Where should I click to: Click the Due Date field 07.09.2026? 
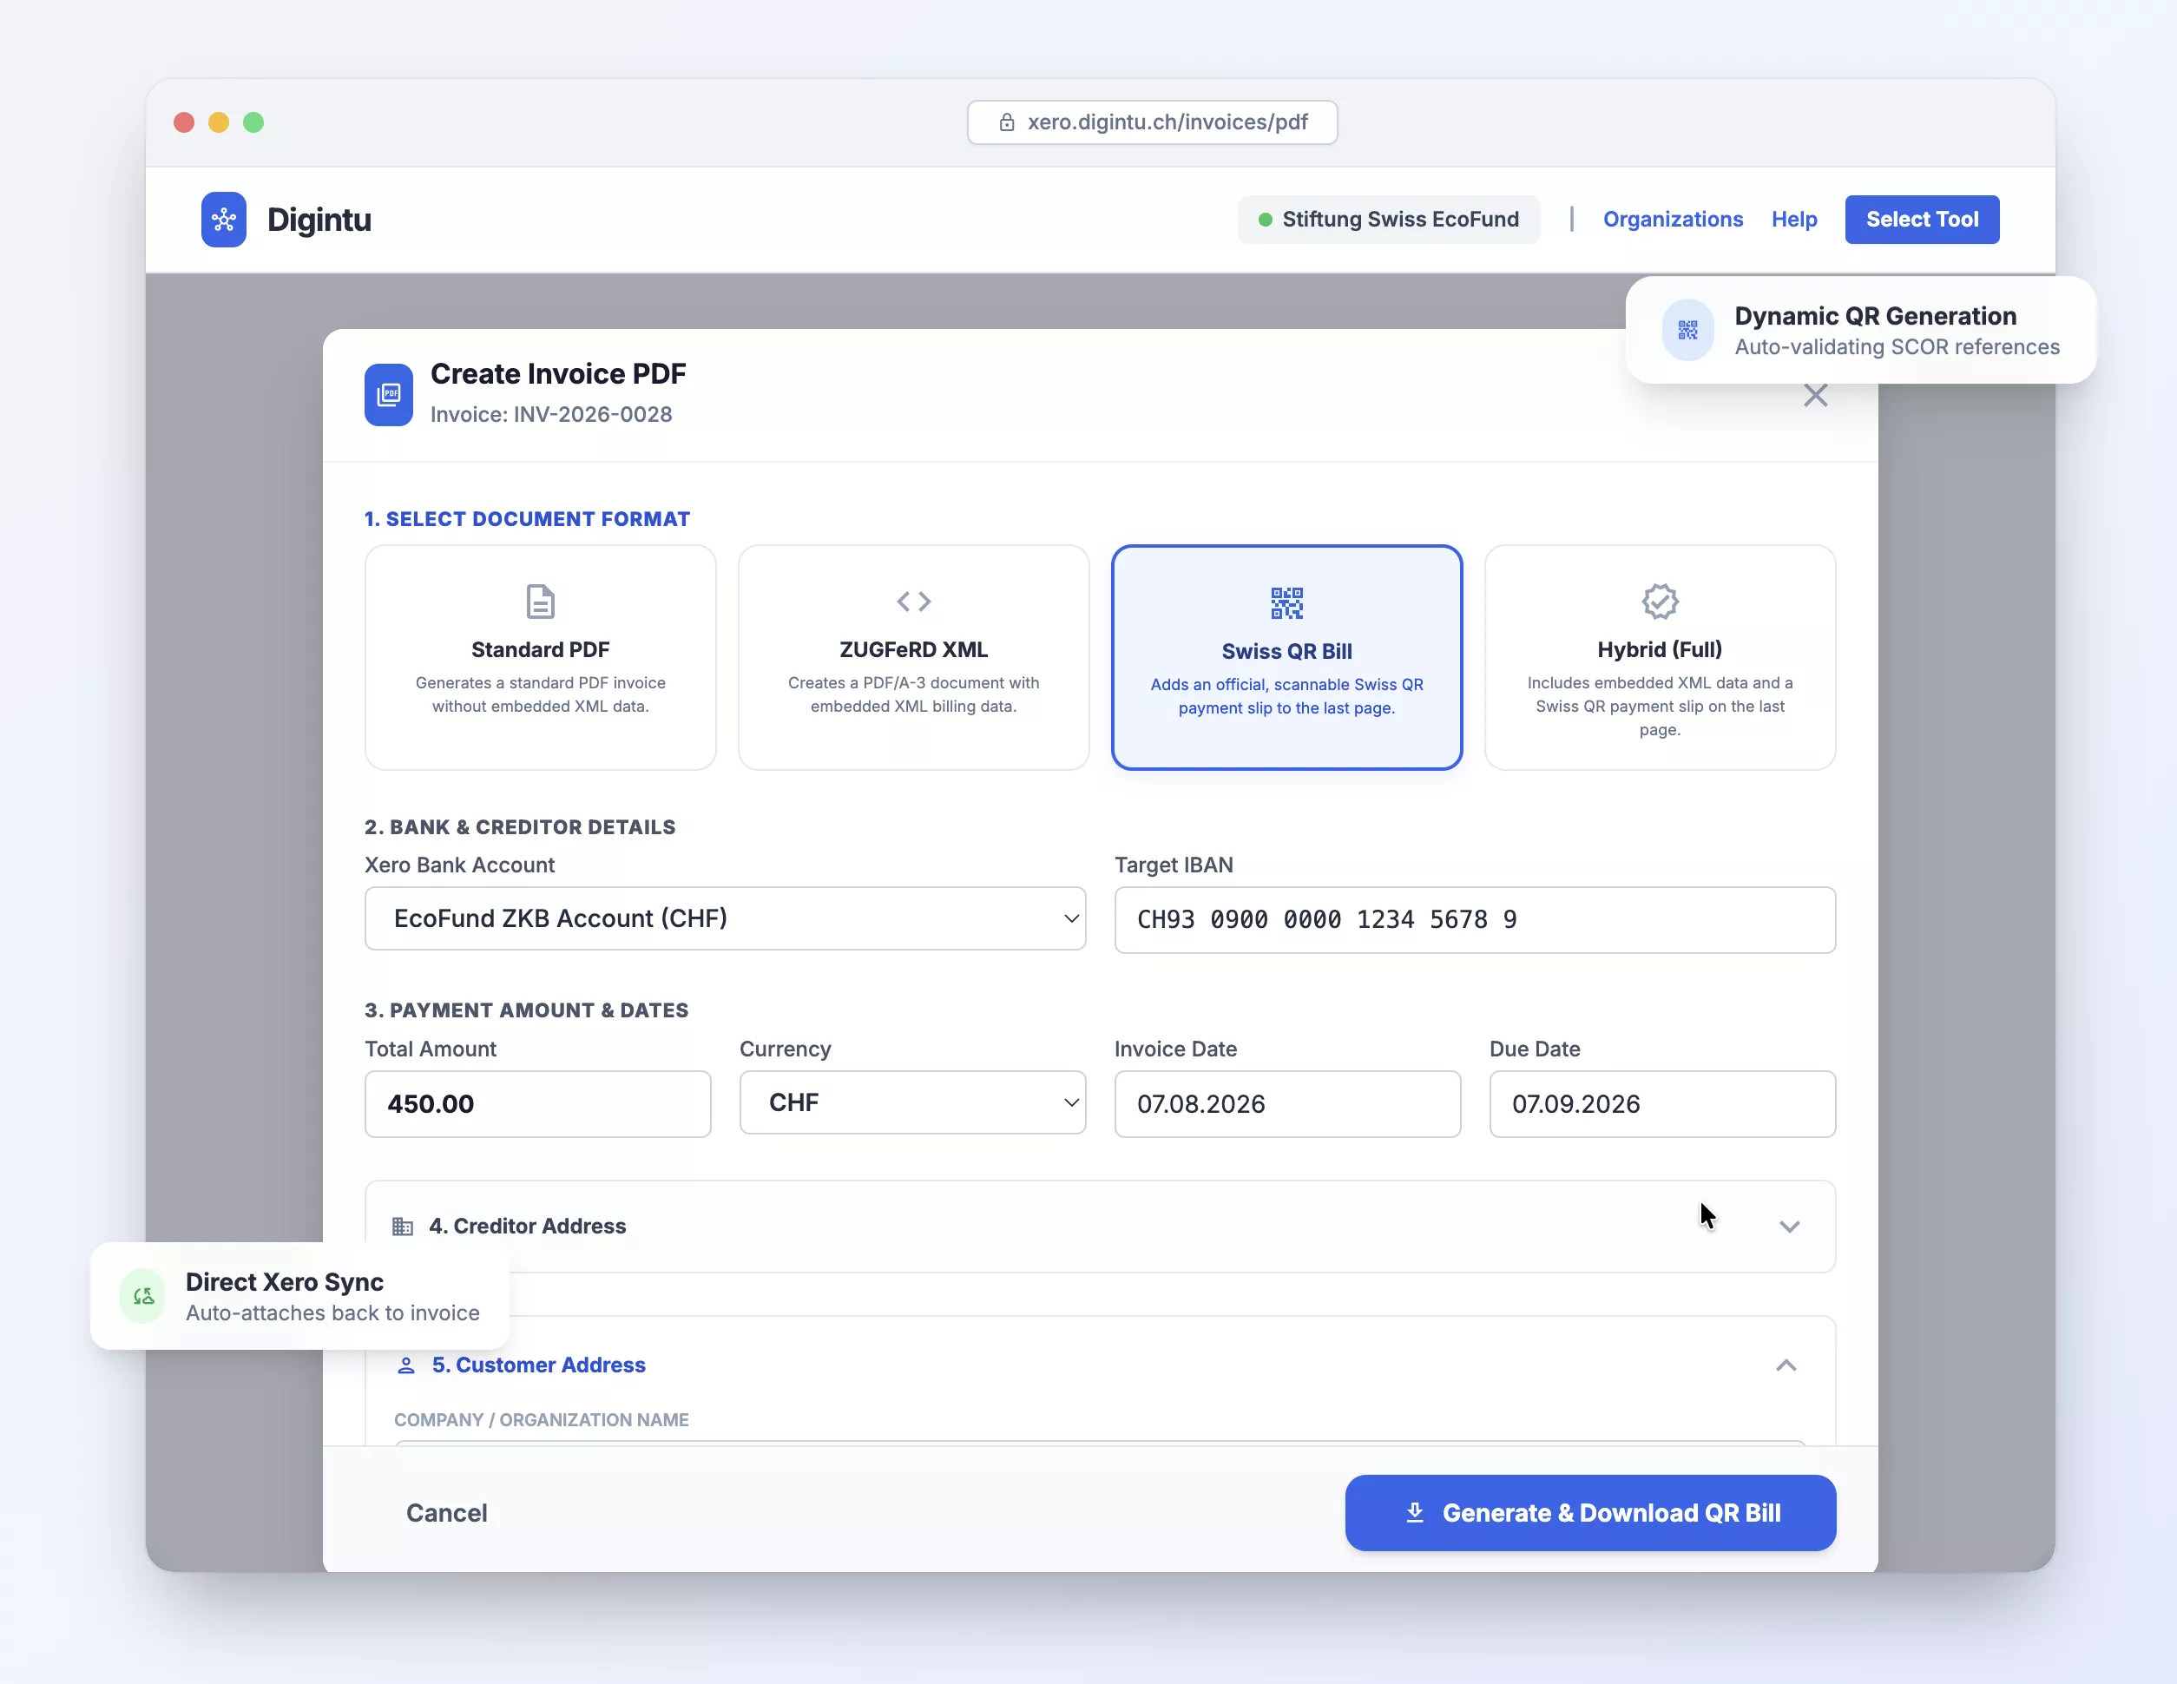(1661, 1104)
